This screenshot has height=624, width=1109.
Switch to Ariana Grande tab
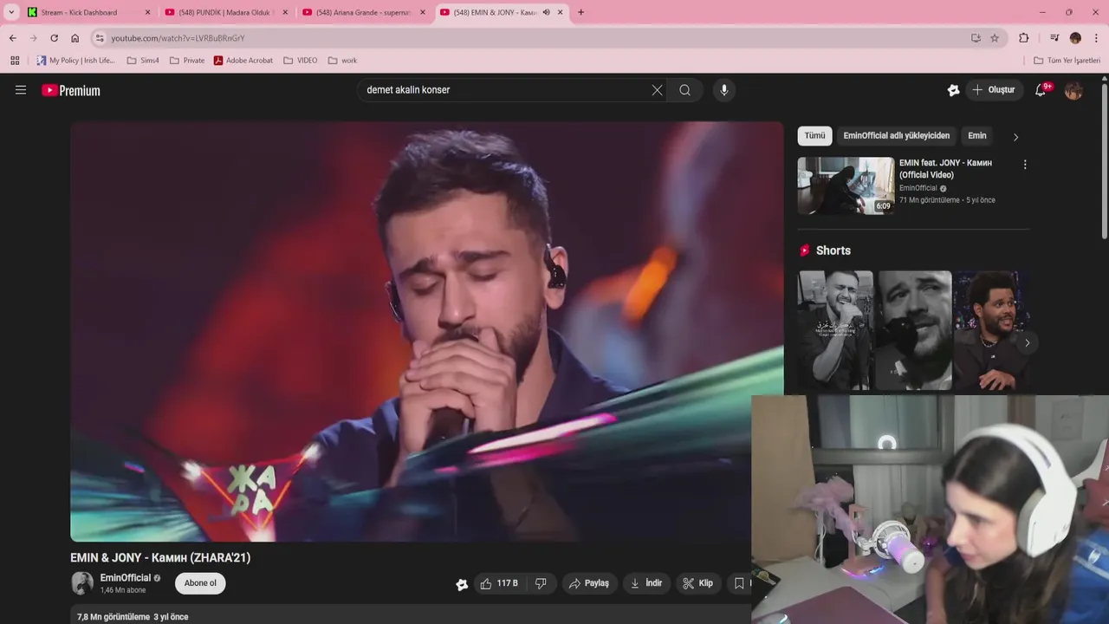click(x=363, y=12)
